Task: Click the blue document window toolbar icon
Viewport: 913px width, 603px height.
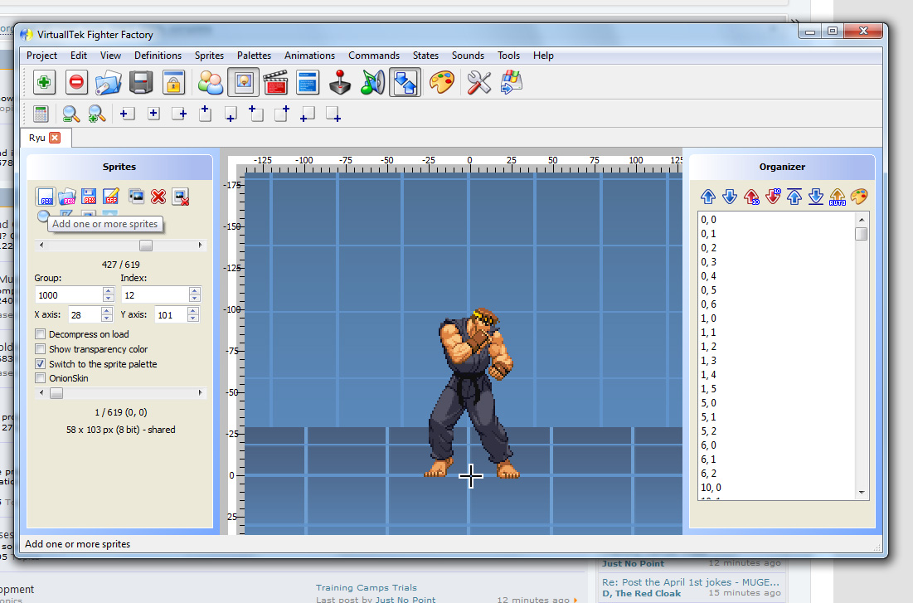Action: point(308,82)
